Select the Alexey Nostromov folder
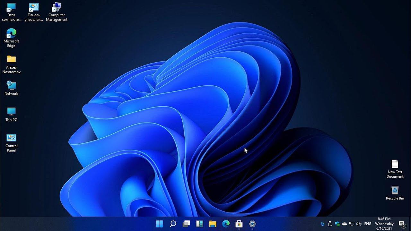 coord(11,64)
